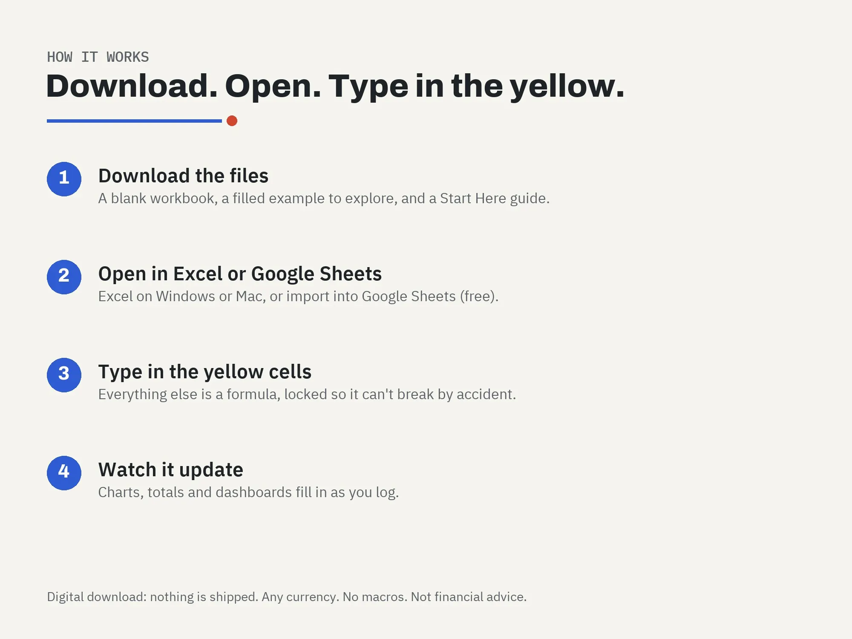The width and height of the screenshot is (852, 639).
Task: Click the step 4 number badge
Action: (64, 473)
